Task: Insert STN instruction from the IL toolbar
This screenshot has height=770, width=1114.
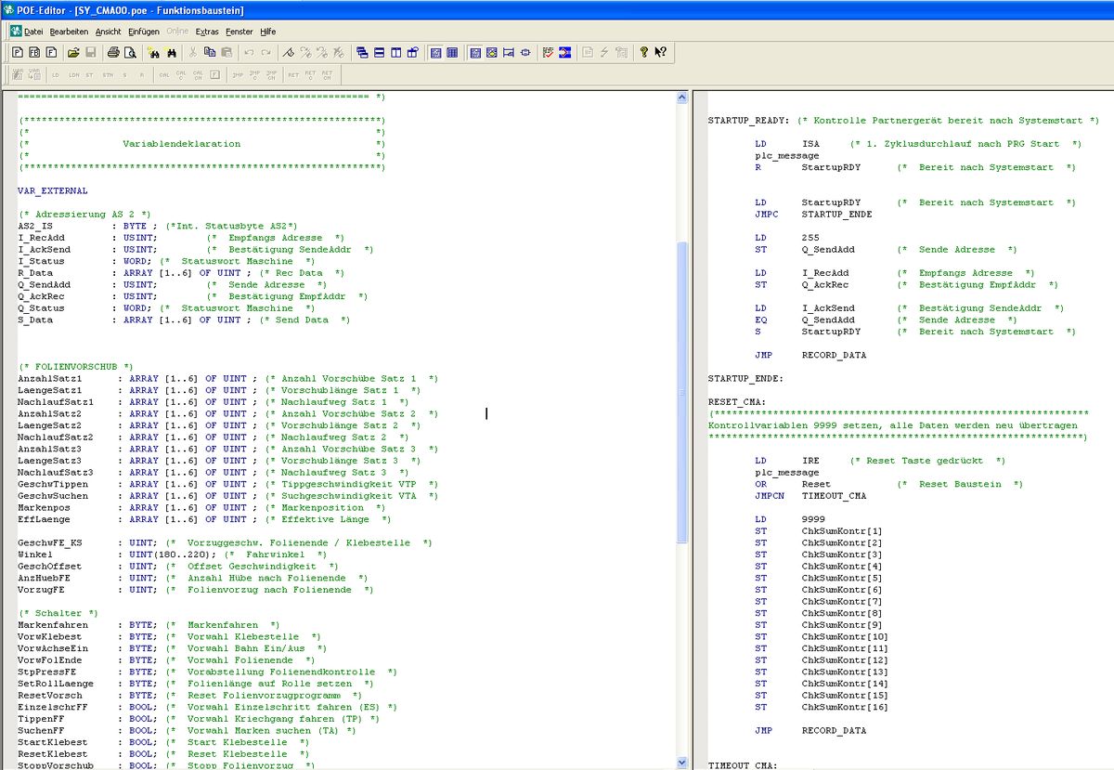Action: pyautogui.click(x=108, y=74)
